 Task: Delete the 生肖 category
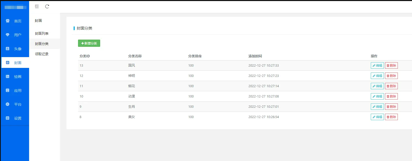pos(391,106)
